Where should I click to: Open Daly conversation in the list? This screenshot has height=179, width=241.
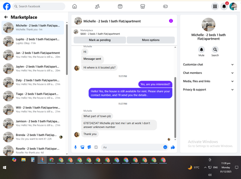(x=33, y=82)
